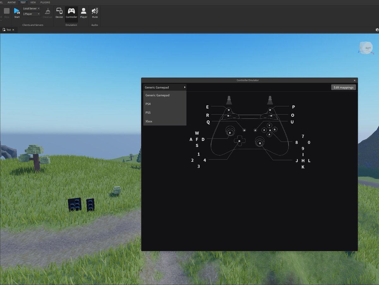Click the Edit mappings button
379x285 pixels.
click(x=343, y=87)
